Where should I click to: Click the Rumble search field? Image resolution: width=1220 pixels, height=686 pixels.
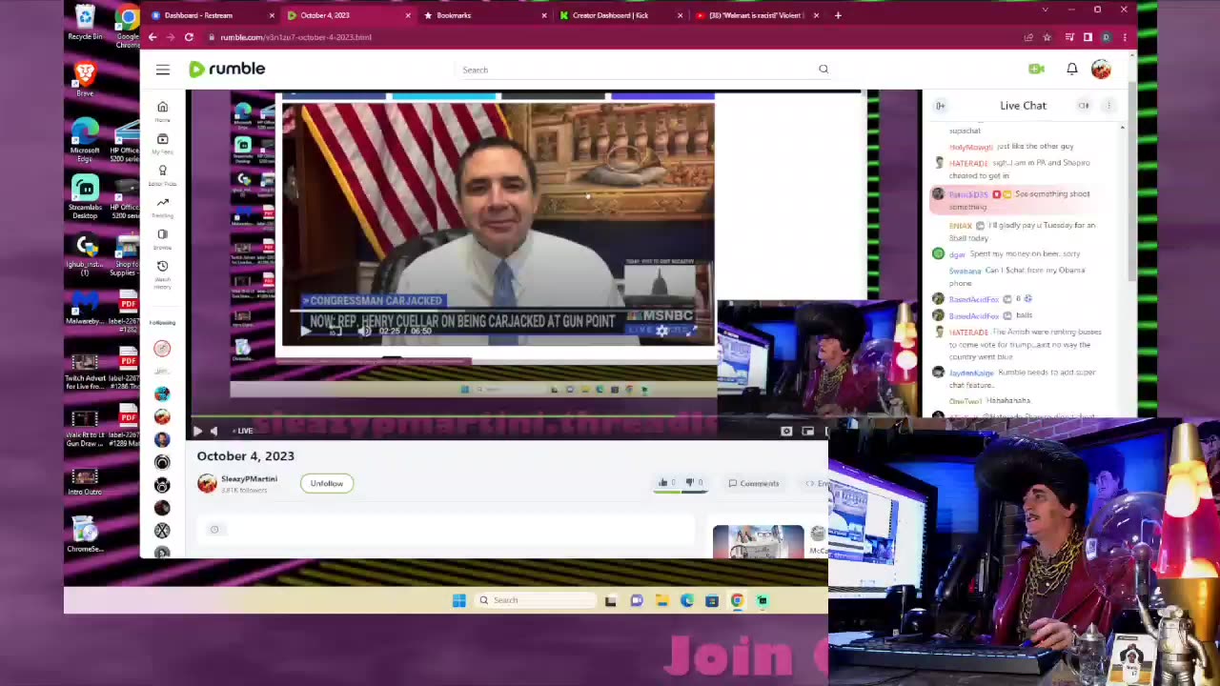639,70
